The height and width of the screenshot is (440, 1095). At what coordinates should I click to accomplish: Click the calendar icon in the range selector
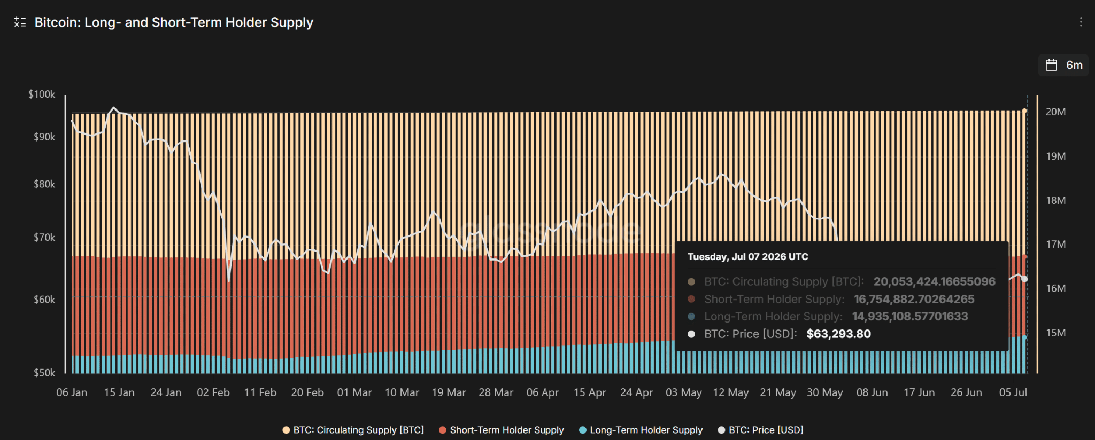coord(1051,65)
